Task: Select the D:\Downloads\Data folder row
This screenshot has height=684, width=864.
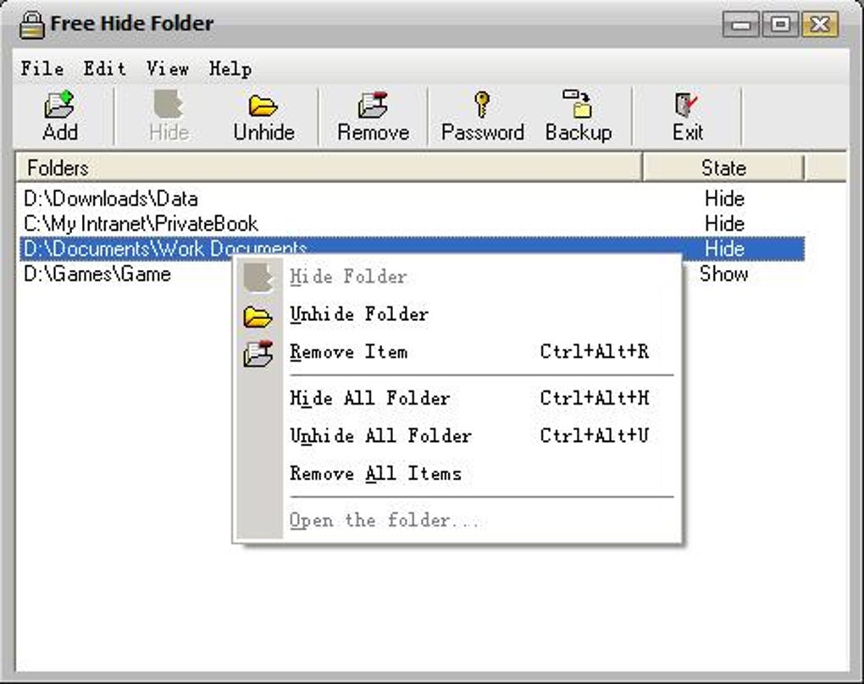Action: pyautogui.click(x=413, y=198)
